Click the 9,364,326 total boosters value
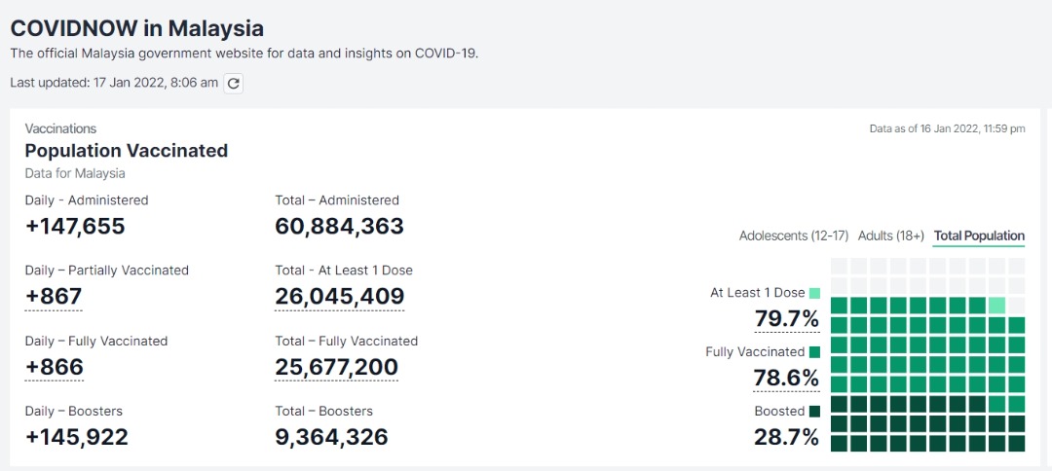Viewport: 1052px width, 471px height. 331,437
